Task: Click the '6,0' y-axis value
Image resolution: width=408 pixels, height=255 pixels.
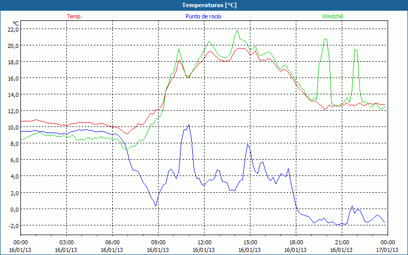Action: coord(15,160)
